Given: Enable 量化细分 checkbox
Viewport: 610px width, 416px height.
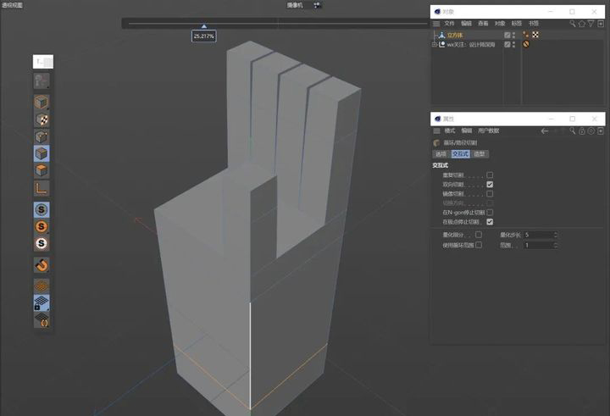Looking at the screenshot, I should (479, 235).
